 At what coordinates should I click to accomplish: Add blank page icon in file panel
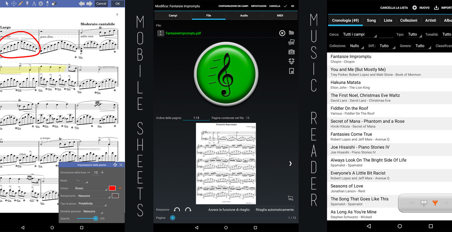tap(291, 71)
